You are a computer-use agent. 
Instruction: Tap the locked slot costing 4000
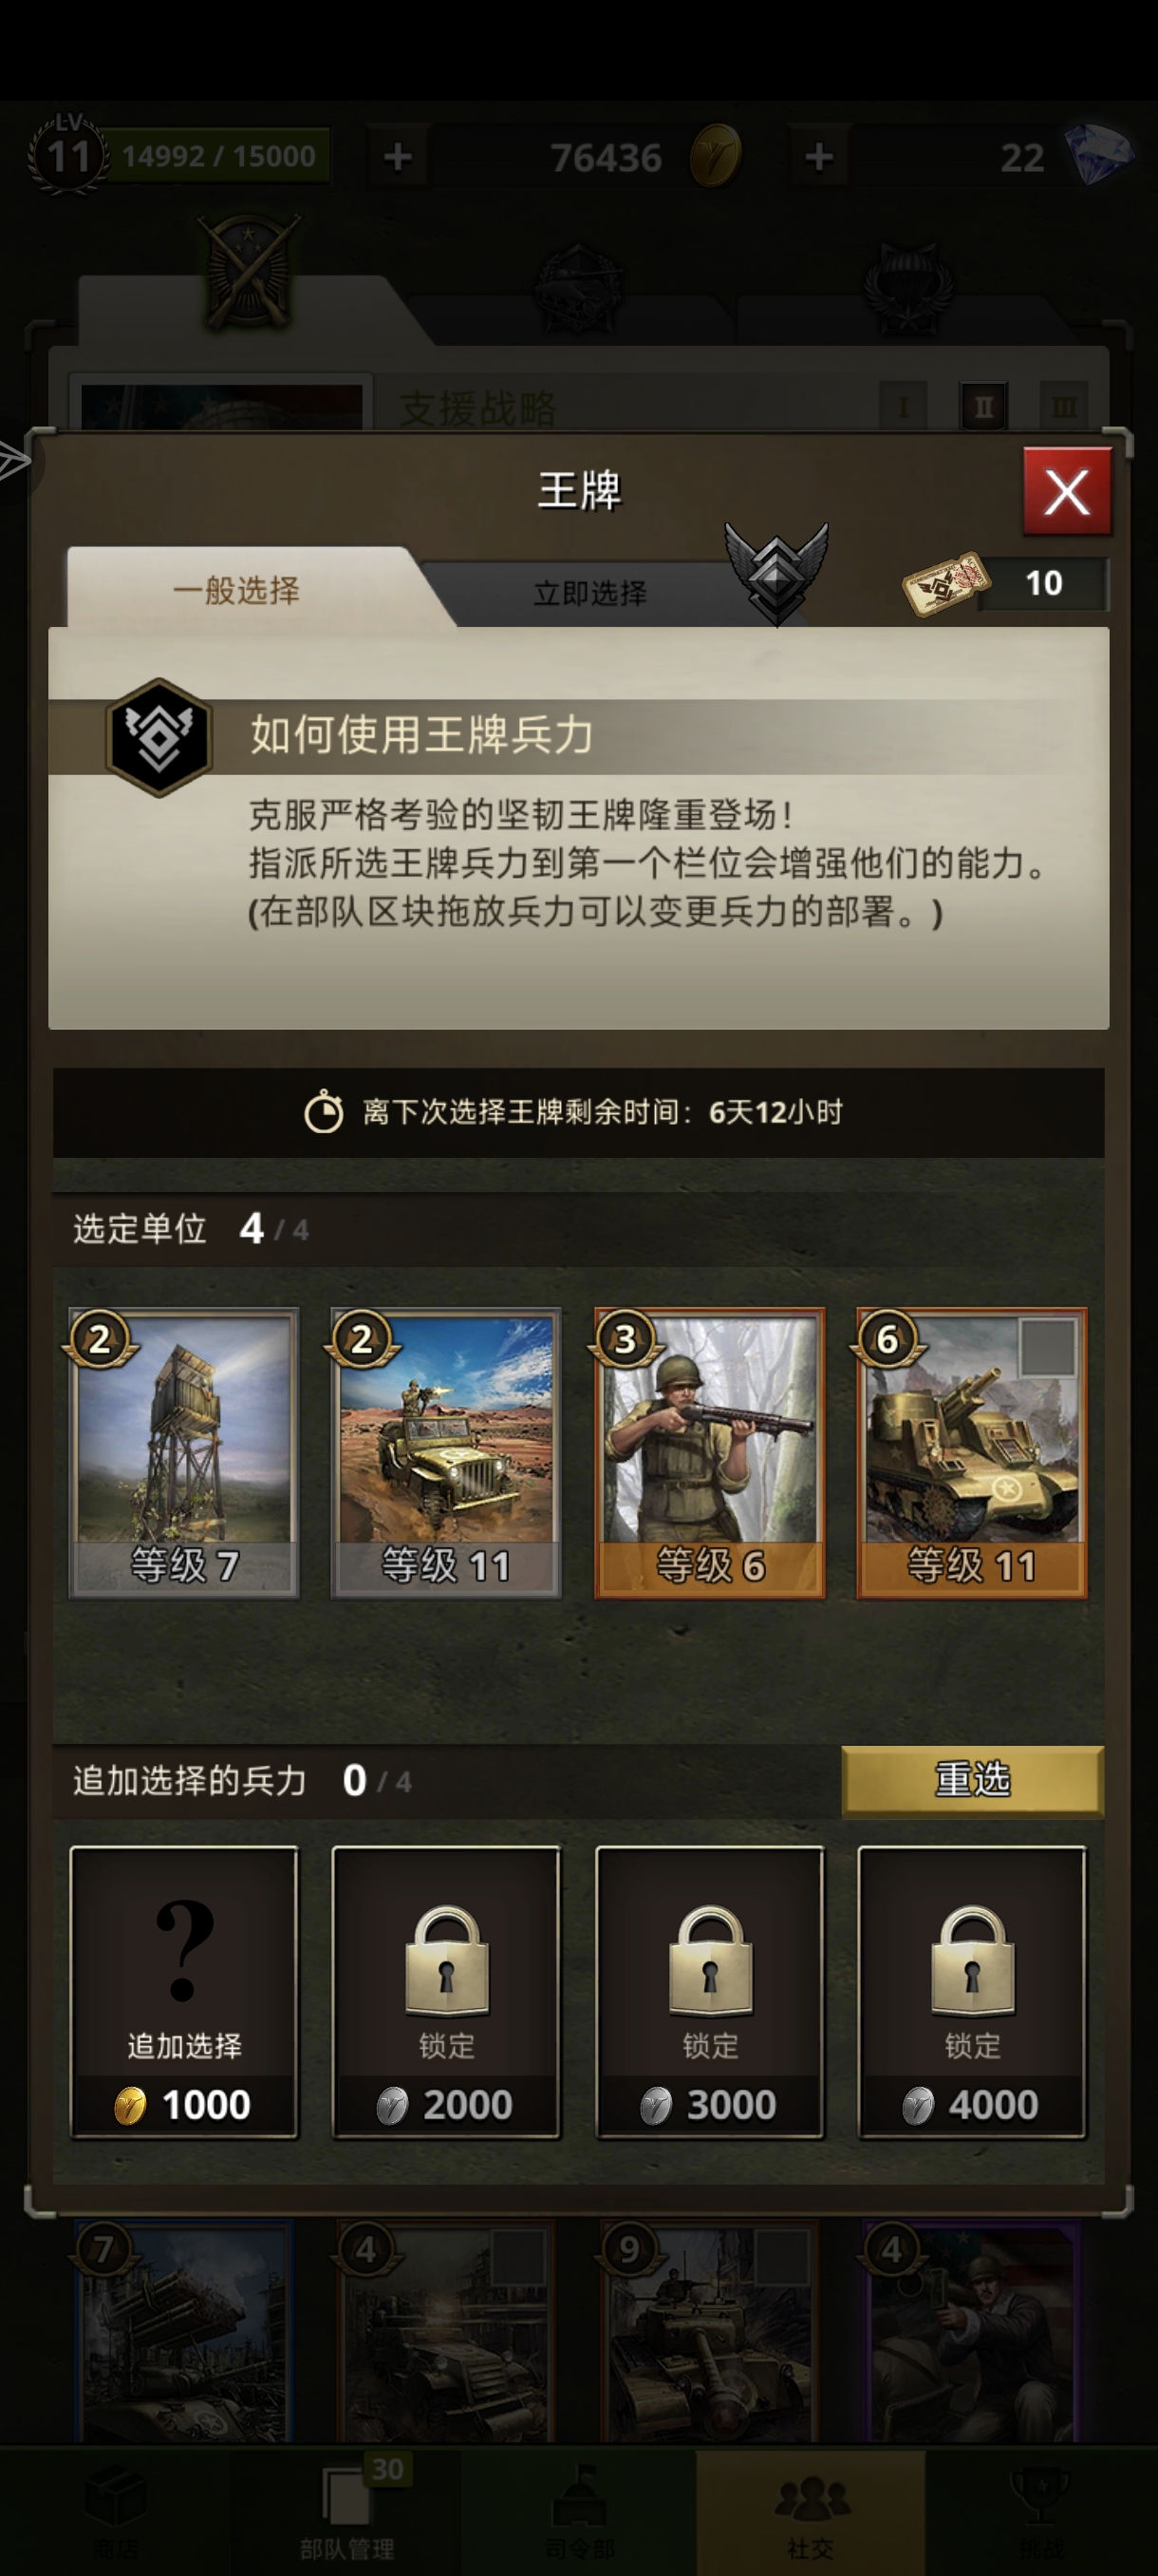(x=971, y=1992)
